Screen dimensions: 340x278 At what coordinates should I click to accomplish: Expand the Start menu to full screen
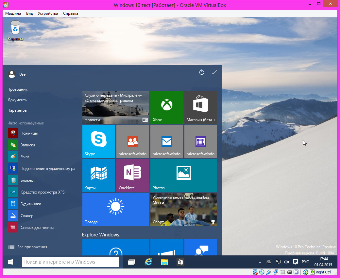click(215, 72)
